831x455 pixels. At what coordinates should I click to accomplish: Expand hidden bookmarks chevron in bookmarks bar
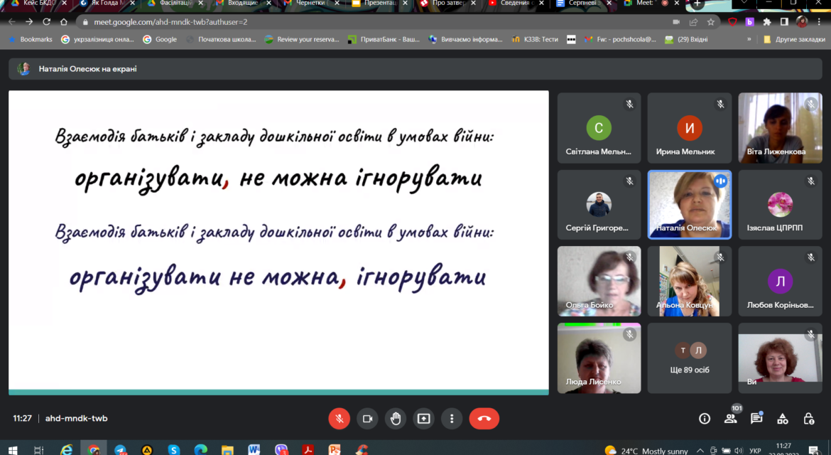(x=749, y=39)
